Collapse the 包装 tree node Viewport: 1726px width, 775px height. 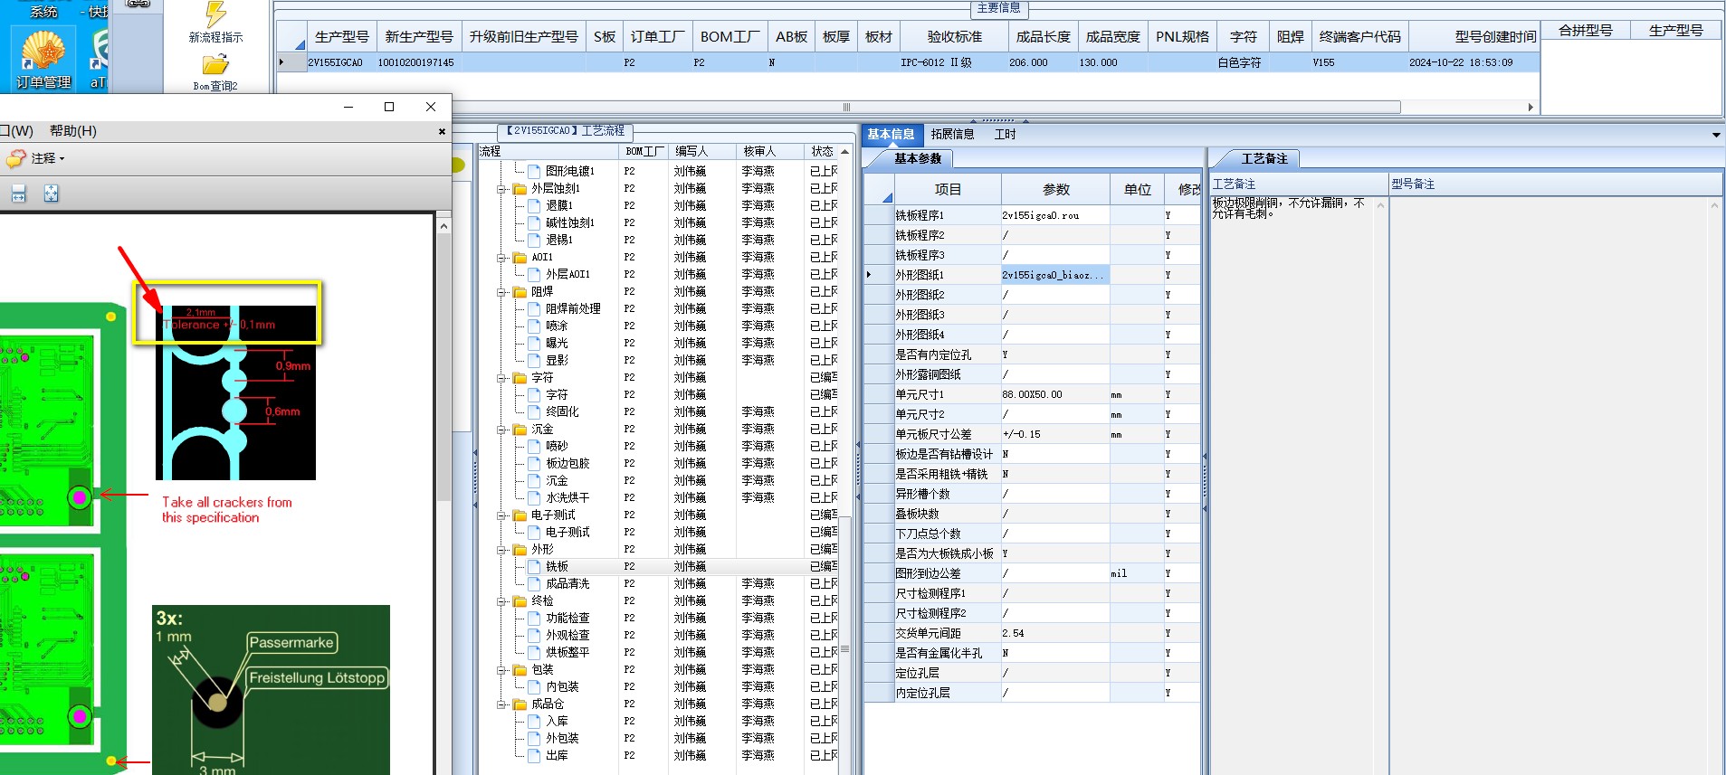tap(501, 670)
